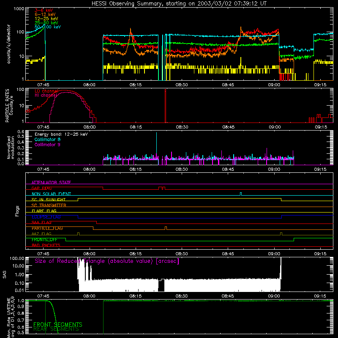Click the 'Energy band: 12-25 keV' label

coord(61,134)
